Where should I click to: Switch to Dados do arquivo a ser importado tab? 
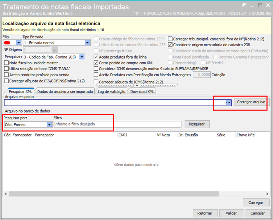(x=65, y=92)
